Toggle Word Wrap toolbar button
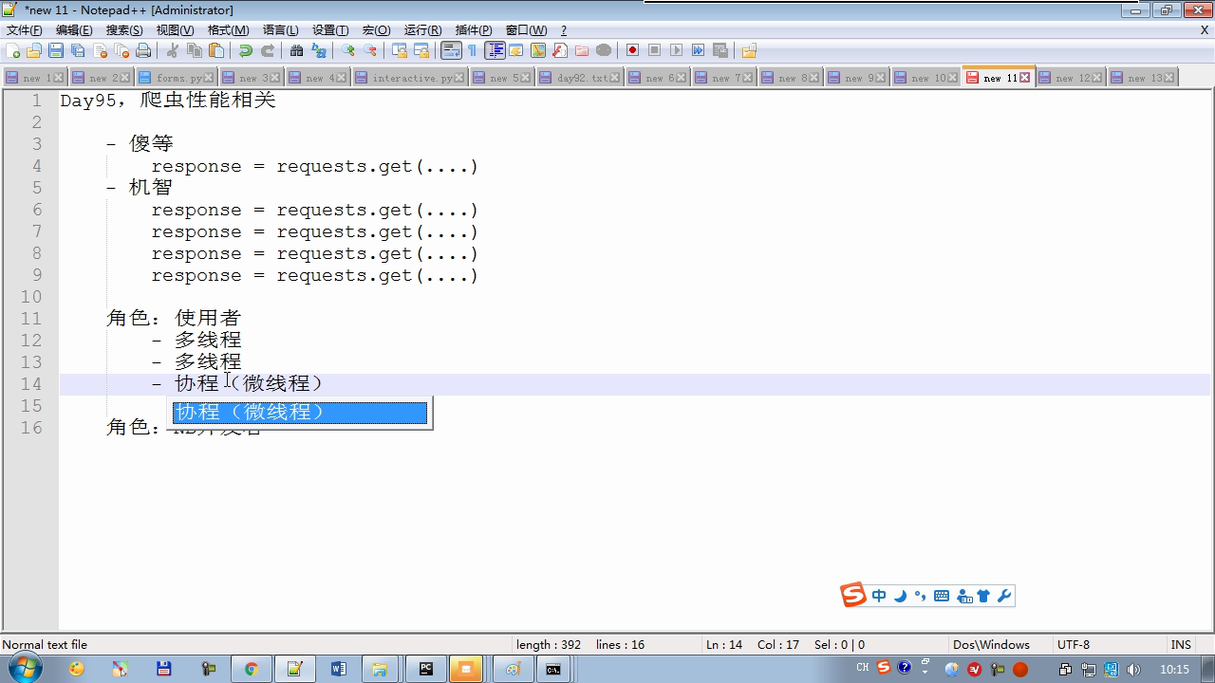The image size is (1215, 683). pyautogui.click(x=451, y=50)
